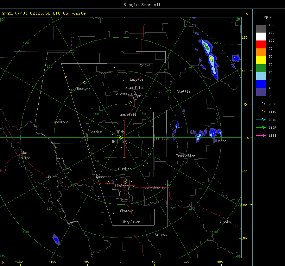
Task: Click the Calgary city label
Action: click(x=123, y=186)
